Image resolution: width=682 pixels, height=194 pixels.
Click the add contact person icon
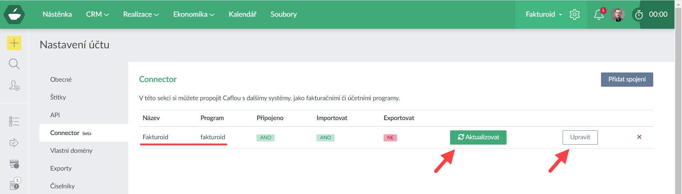click(x=14, y=86)
